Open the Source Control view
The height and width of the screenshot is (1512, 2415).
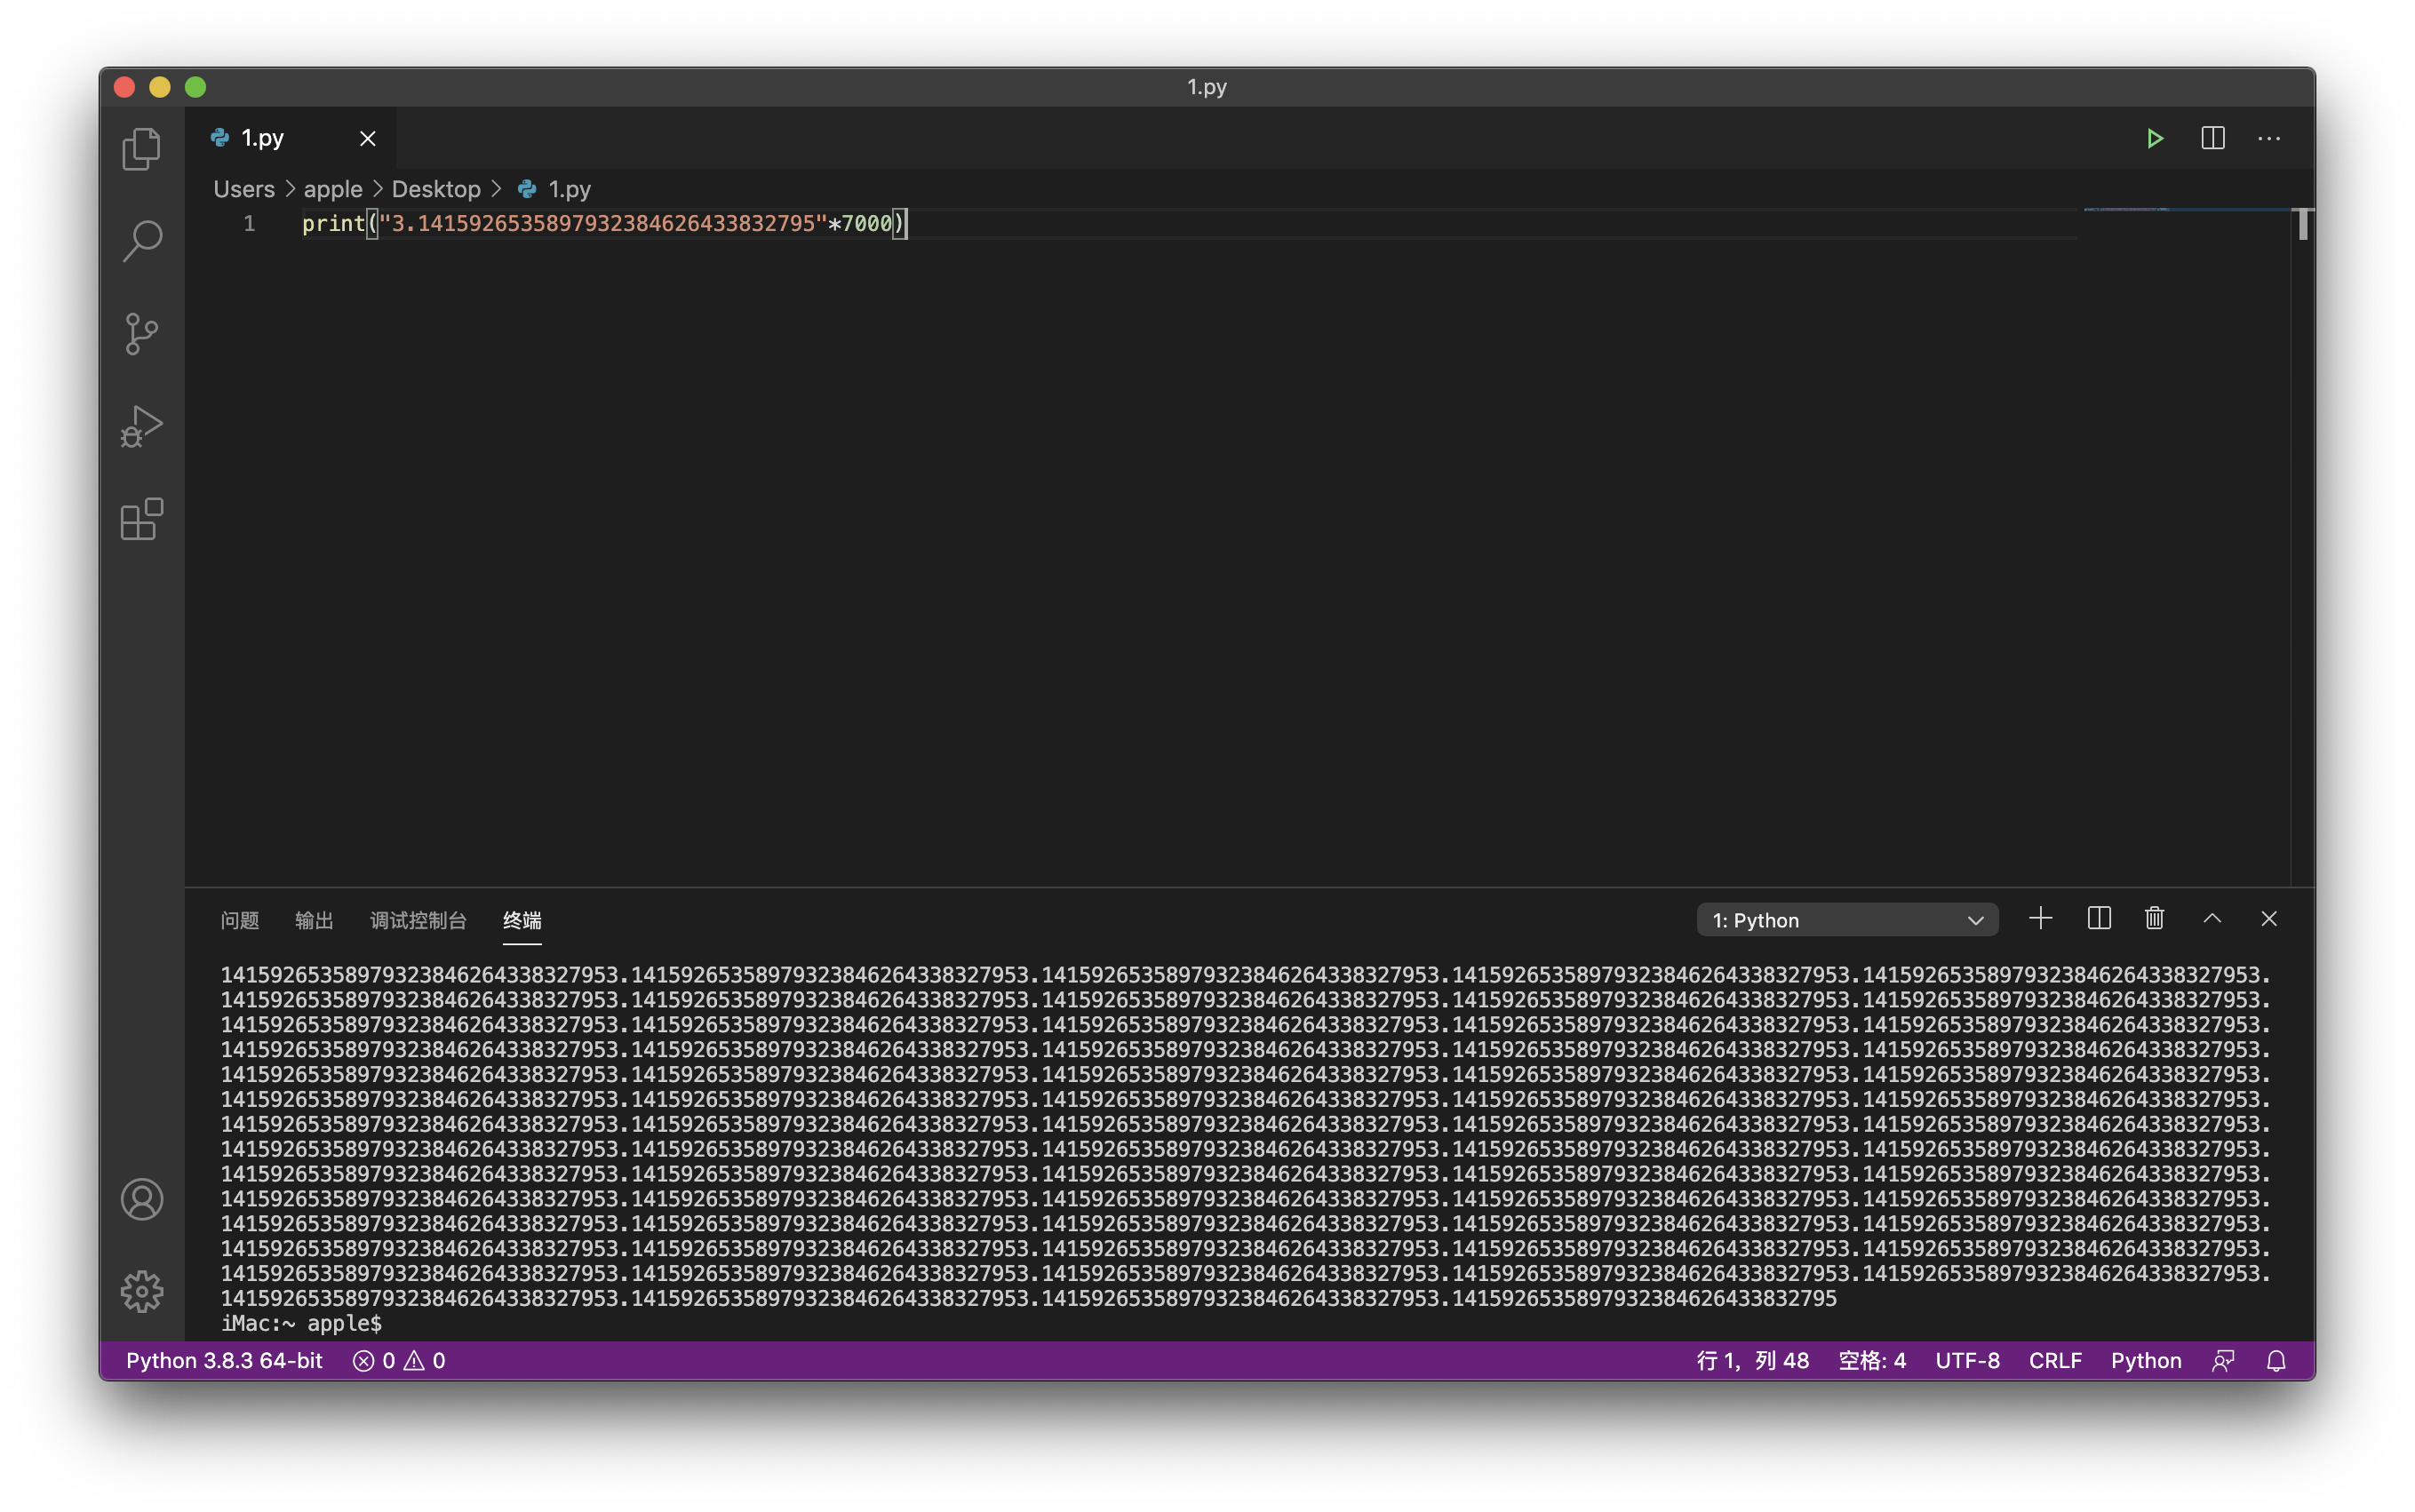[x=141, y=334]
